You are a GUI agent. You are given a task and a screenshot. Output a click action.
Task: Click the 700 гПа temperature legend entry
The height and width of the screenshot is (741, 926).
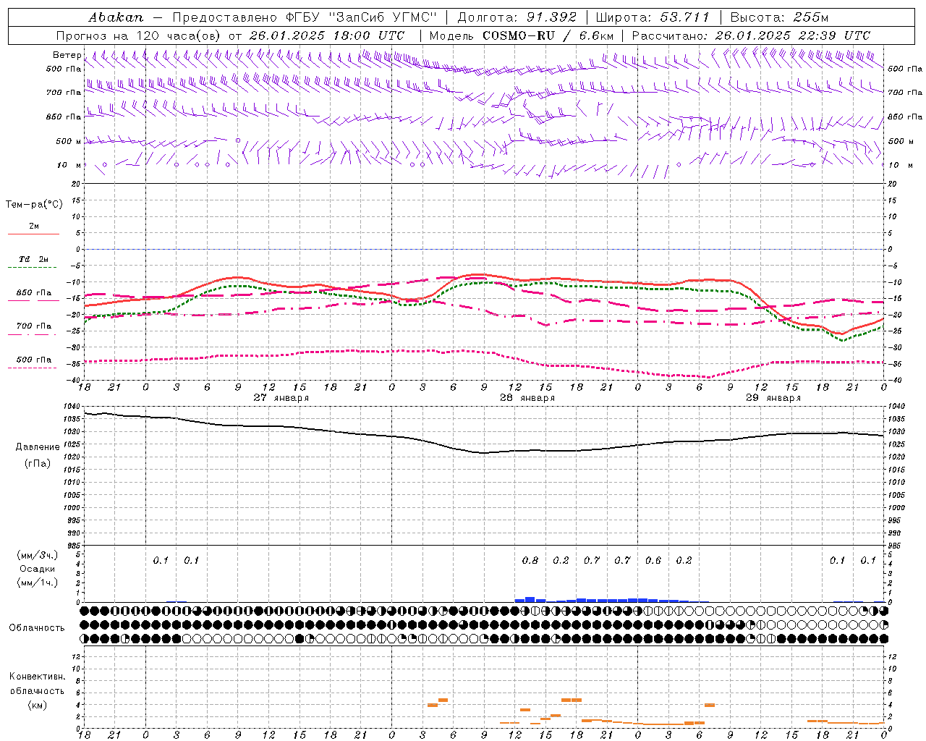point(34,326)
